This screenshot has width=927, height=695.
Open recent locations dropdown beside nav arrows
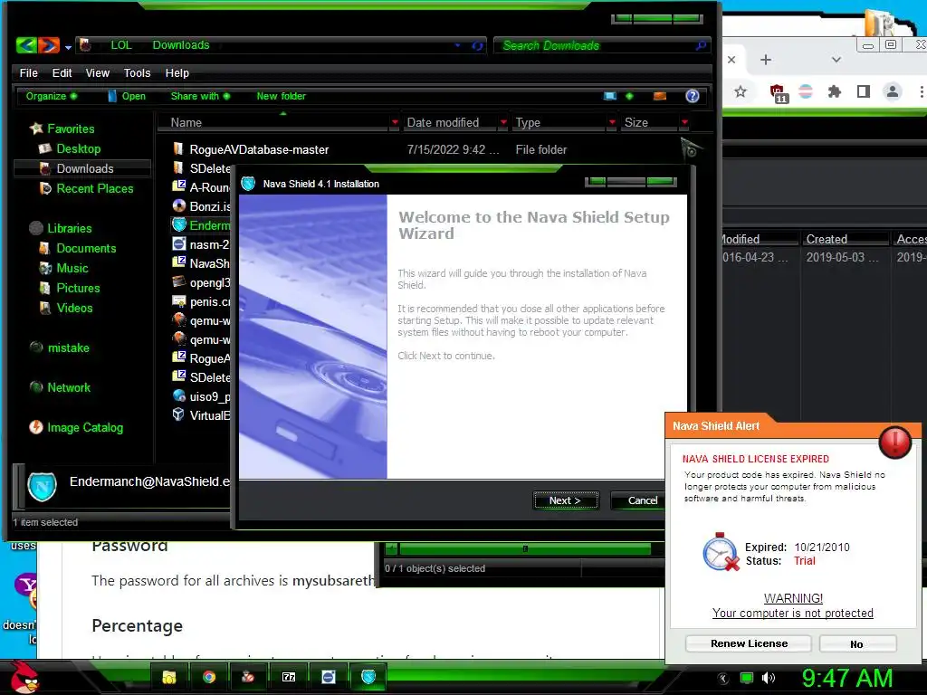[69, 47]
